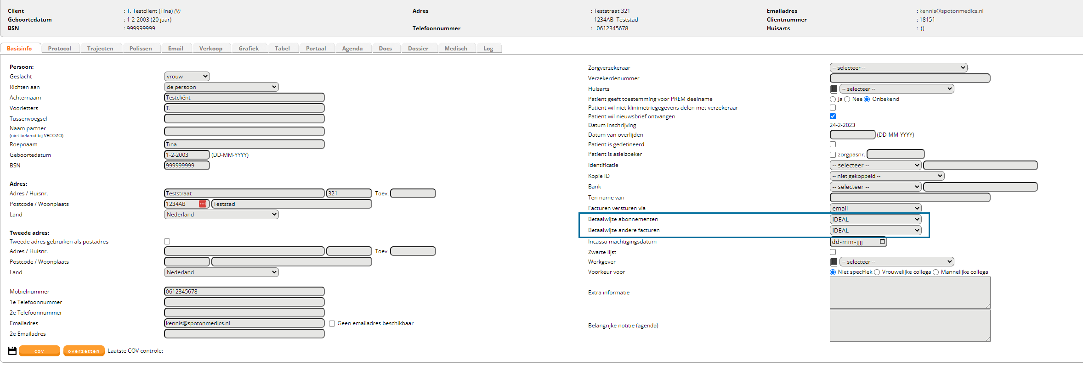Screen dimensions: 1083x371
Task: Click the red postcode lookup icon
Action: tap(202, 204)
